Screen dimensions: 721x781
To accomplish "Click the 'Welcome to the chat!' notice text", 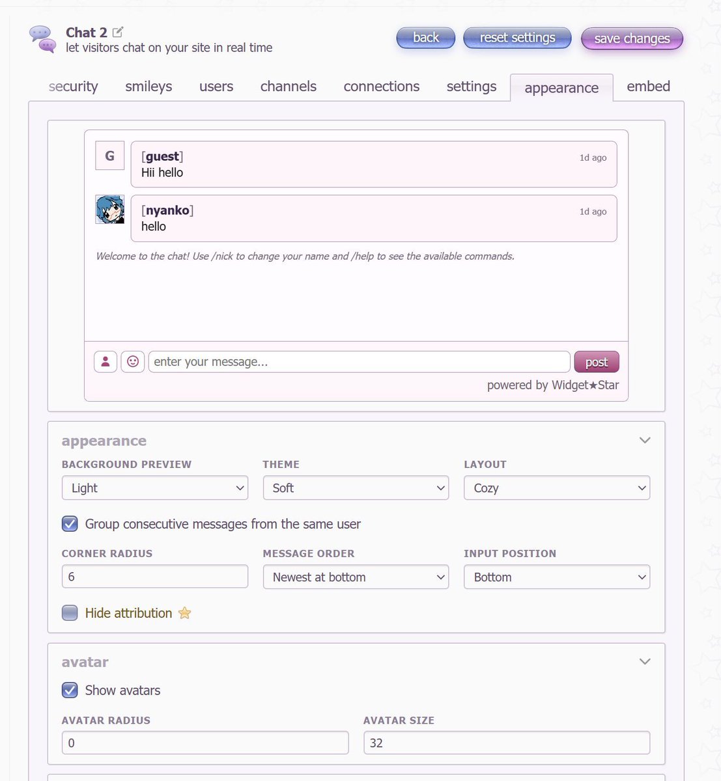I will click(x=305, y=256).
